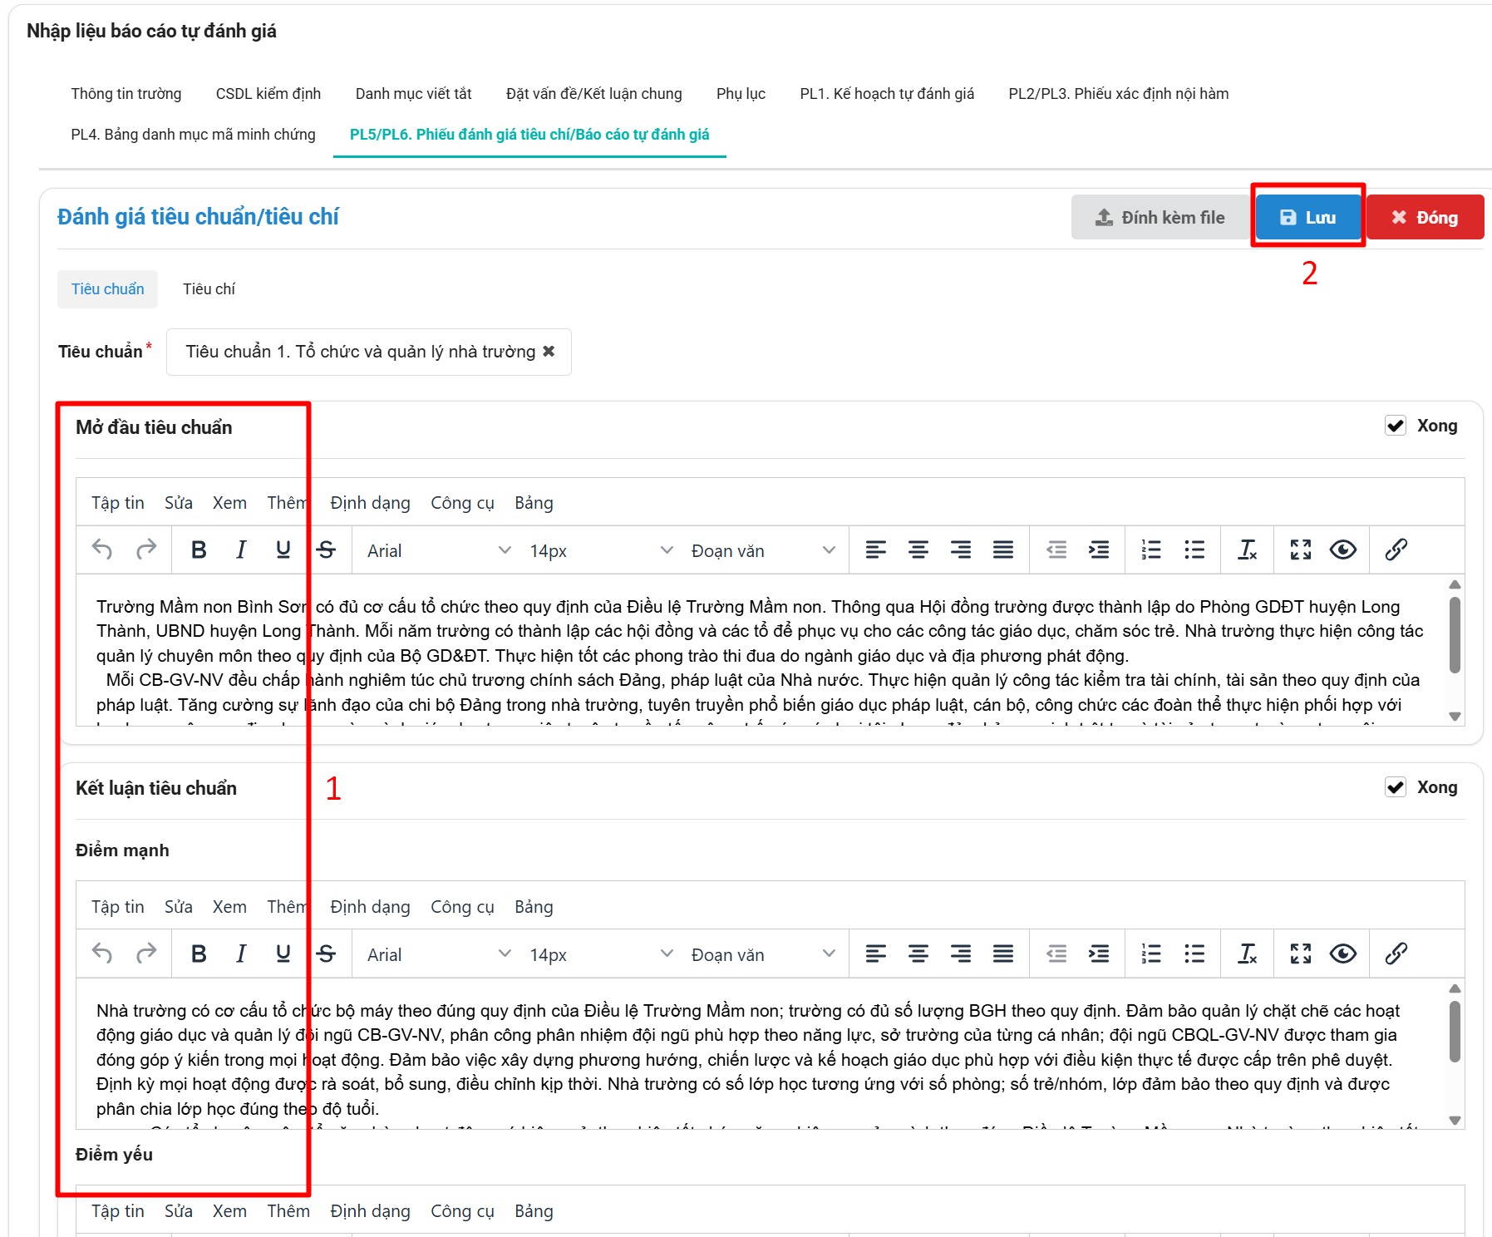Click the Đính kèm file button
This screenshot has height=1237, width=1492.
click(x=1160, y=217)
